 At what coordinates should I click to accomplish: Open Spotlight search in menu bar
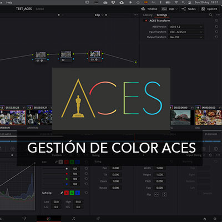(x=183, y=2)
